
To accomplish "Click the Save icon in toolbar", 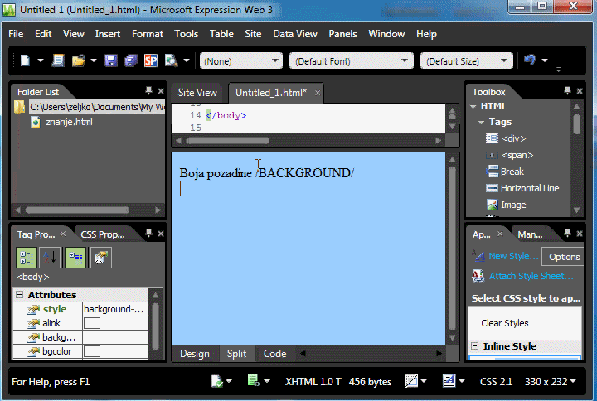I will point(113,60).
